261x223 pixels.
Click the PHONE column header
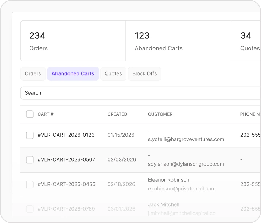click(x=250, y=114)
